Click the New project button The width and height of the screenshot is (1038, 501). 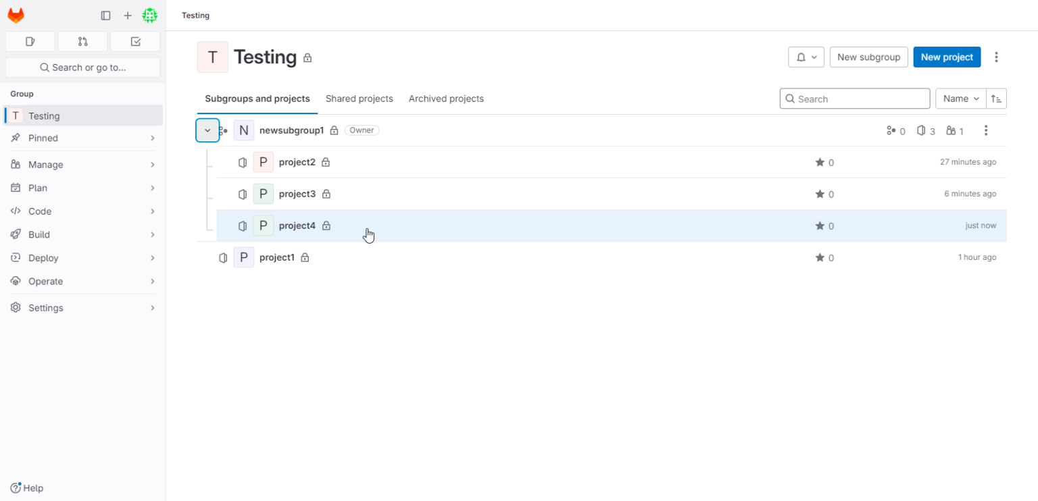[947, 57]
